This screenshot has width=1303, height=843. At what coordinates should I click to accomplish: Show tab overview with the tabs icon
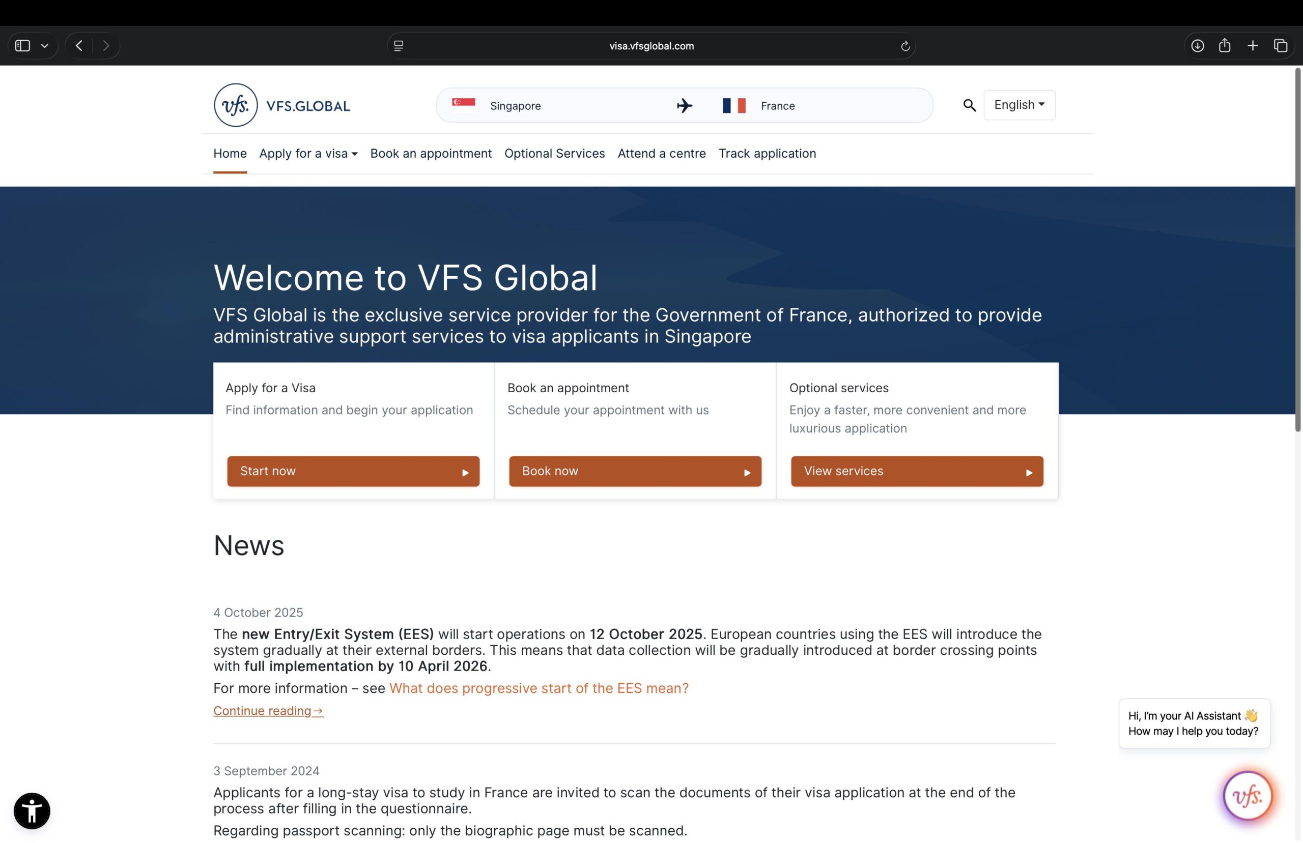1281,45
